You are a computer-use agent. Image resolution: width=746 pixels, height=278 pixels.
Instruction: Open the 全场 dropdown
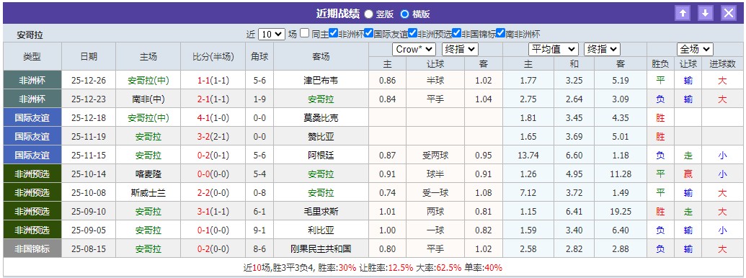tap(695, 50)
